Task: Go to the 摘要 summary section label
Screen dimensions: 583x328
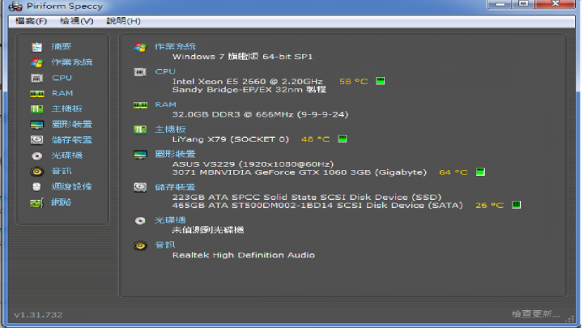Action: (x=62, y=47)
